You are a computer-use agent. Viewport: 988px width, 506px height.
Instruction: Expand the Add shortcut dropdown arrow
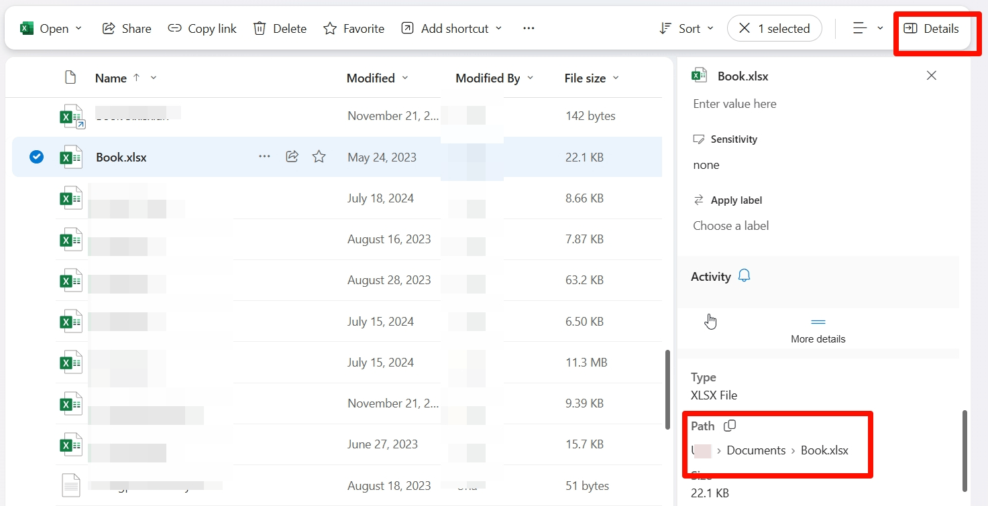498,28
